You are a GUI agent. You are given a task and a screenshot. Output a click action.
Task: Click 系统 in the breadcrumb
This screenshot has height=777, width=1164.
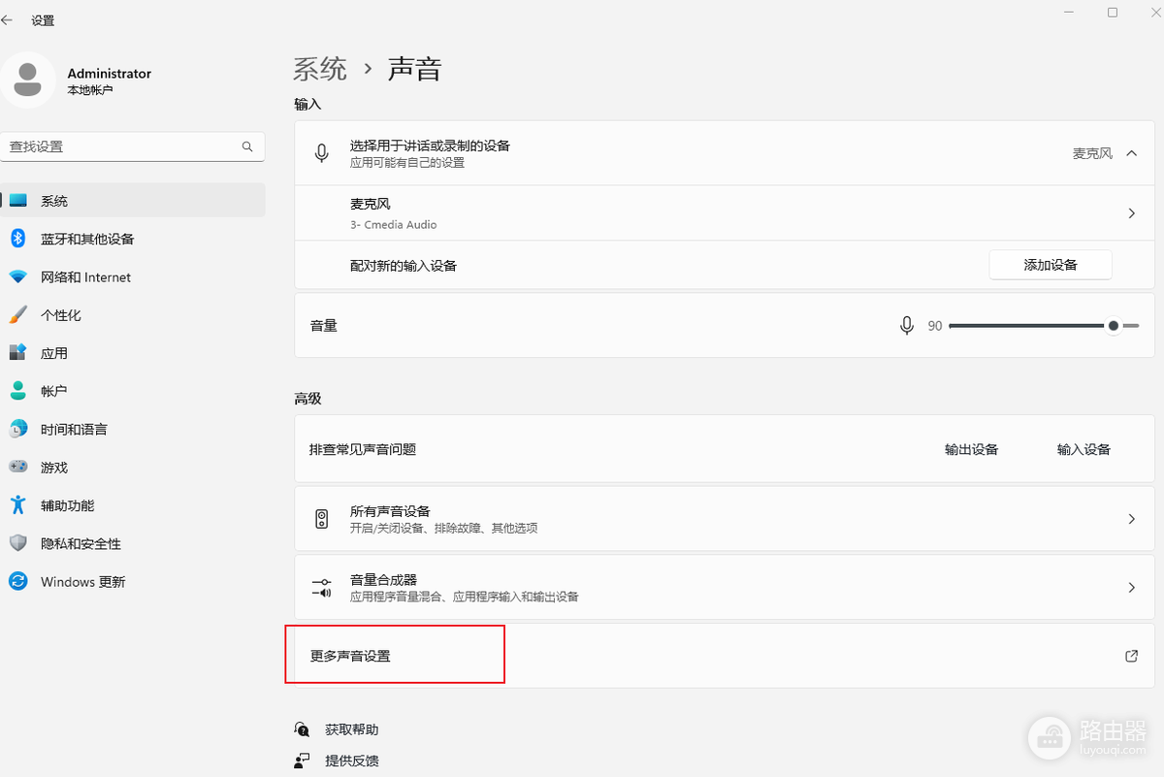tap(320, 69)
